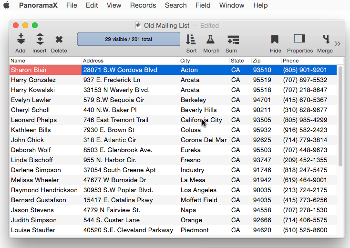The image size is (350, 248).
Task: Expand the toolbar overflow chevron
Action: [338, 43]
